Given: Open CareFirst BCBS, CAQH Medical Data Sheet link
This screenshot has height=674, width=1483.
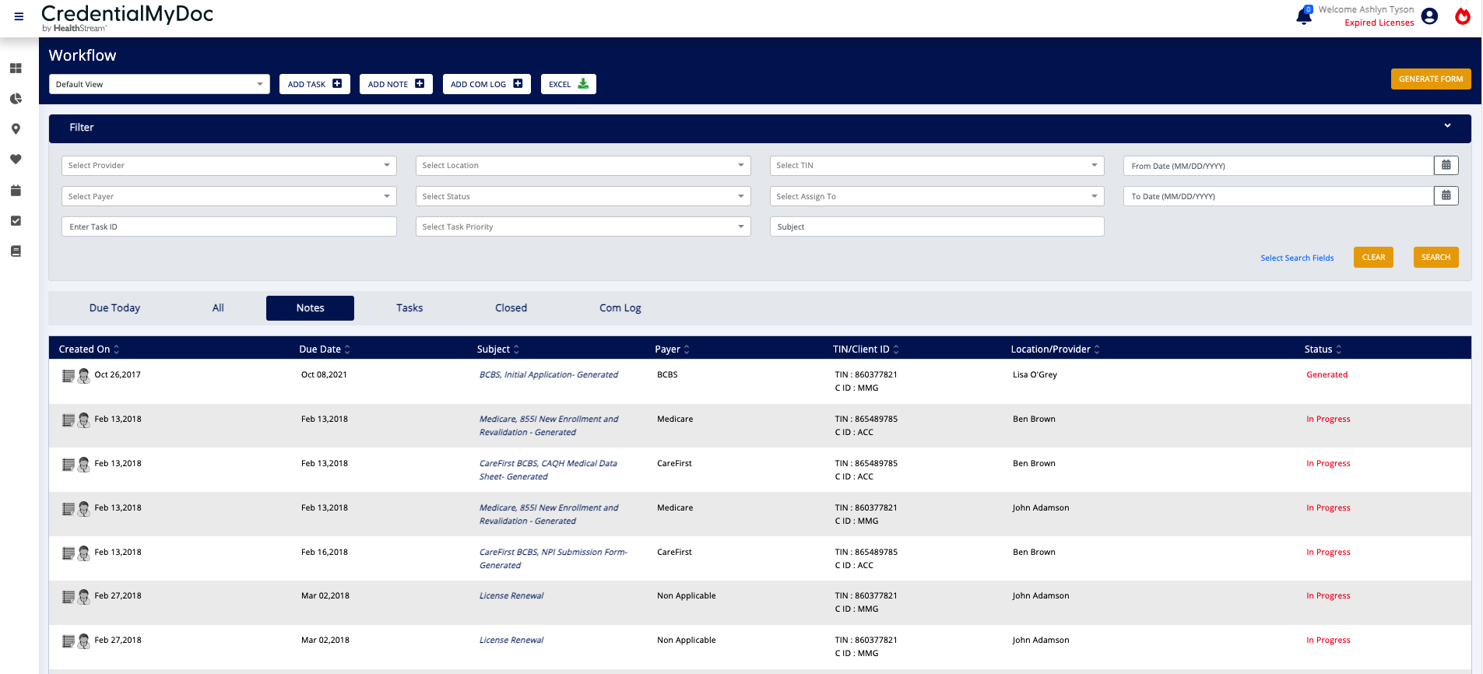Looking at the screenshot, I should pos(548,469).
